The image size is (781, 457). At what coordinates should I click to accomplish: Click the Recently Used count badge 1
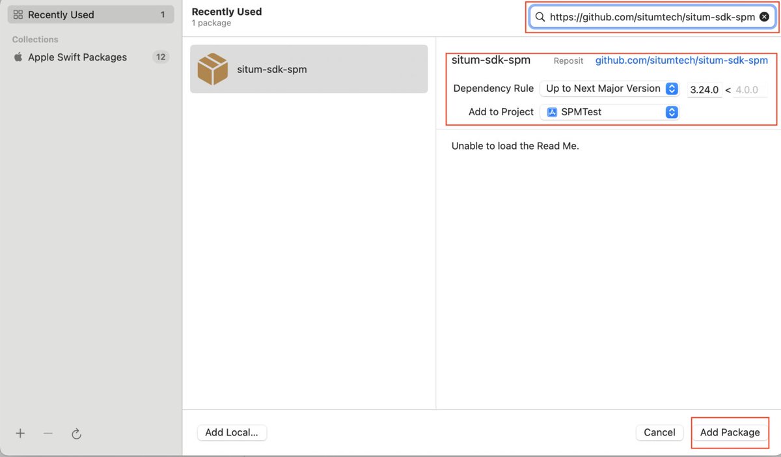point(162,14)
